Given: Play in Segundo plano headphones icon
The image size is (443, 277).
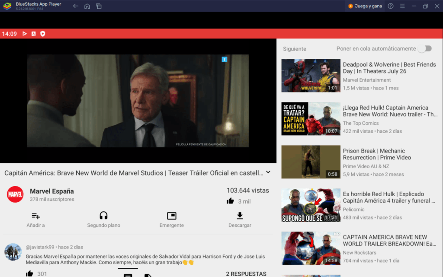Looking at the screenshot, I should (x=103, y=216).
